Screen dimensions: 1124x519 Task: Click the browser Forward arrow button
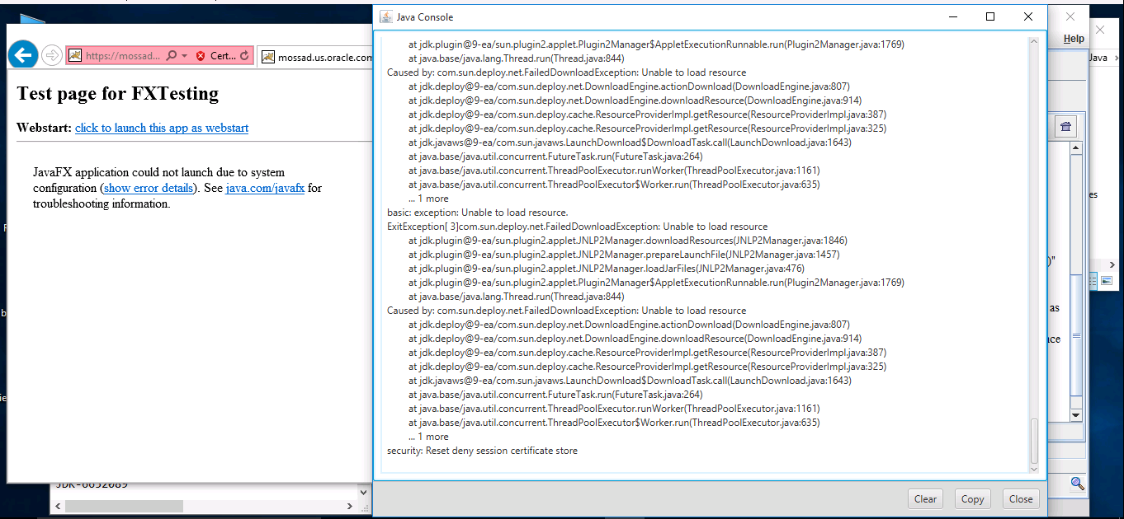pyautogui.click(x=52, y=55)
